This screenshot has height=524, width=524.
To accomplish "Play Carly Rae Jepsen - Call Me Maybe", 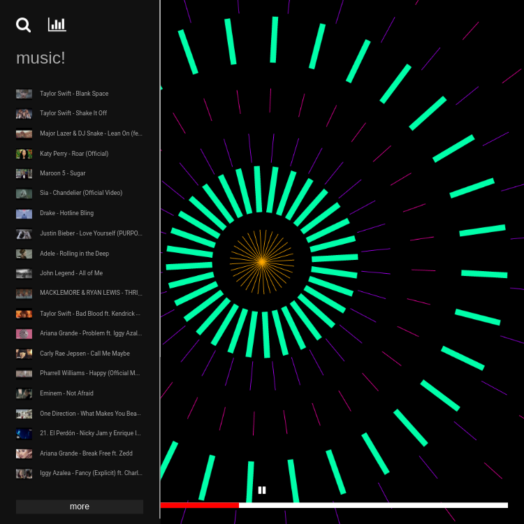I will tap(85, 354).
